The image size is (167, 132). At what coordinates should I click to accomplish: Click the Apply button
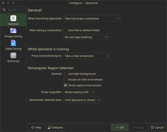click(139, 128)
